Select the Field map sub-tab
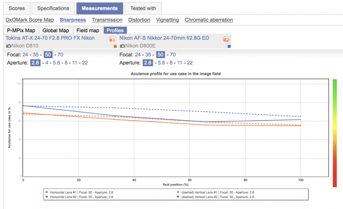 [88, 30]
